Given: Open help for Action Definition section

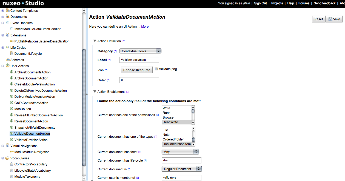Looking at the screenshot, I should (124, 41).
